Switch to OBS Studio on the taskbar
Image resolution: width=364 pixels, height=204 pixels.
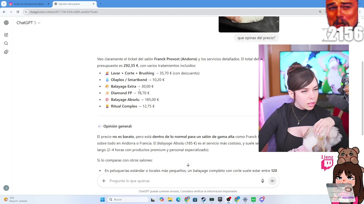tap(228, 199)
